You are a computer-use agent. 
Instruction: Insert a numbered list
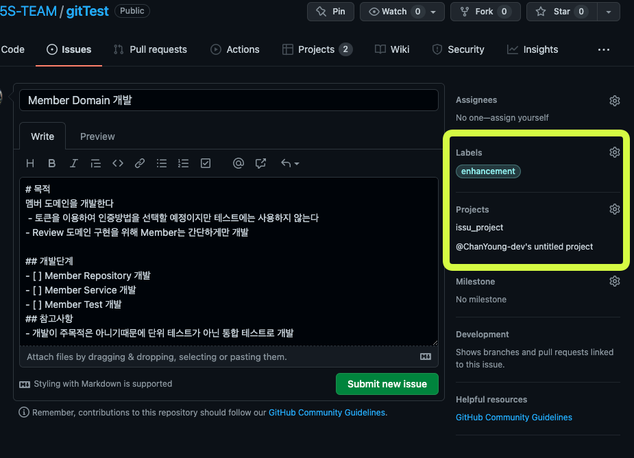pos(183,163)
